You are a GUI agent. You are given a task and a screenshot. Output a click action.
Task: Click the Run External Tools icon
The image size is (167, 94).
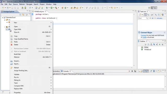pos(56,8)
